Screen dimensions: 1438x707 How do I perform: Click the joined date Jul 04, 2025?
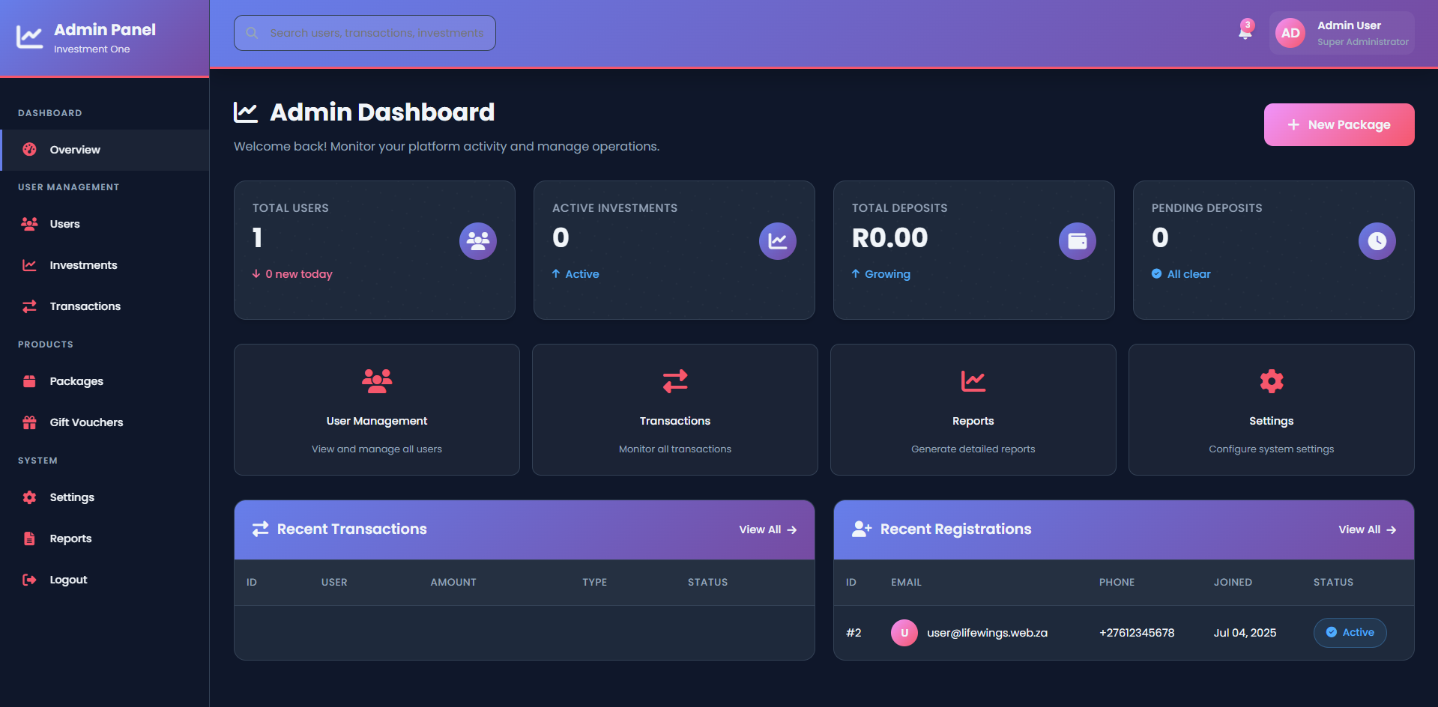(1245, 633)
